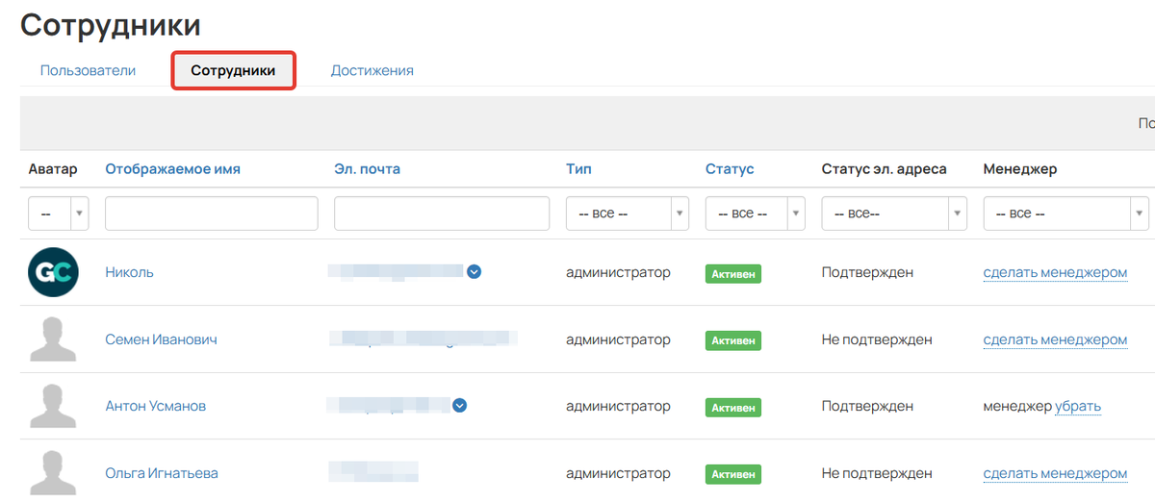Click Ольга Игнатьева's avatar silhouette
The image size is (1155, 502).
coord(53,473)
